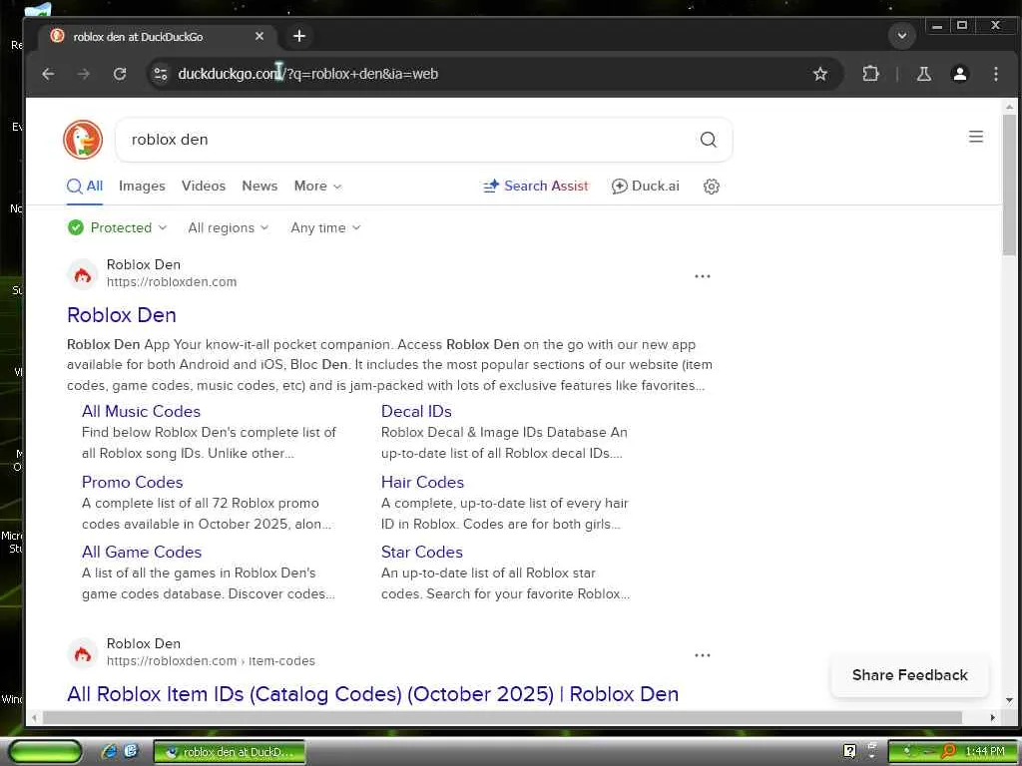This screenshot has width=1022, height=766.
Task: Open site information icon in address bar
Action: 161,74
